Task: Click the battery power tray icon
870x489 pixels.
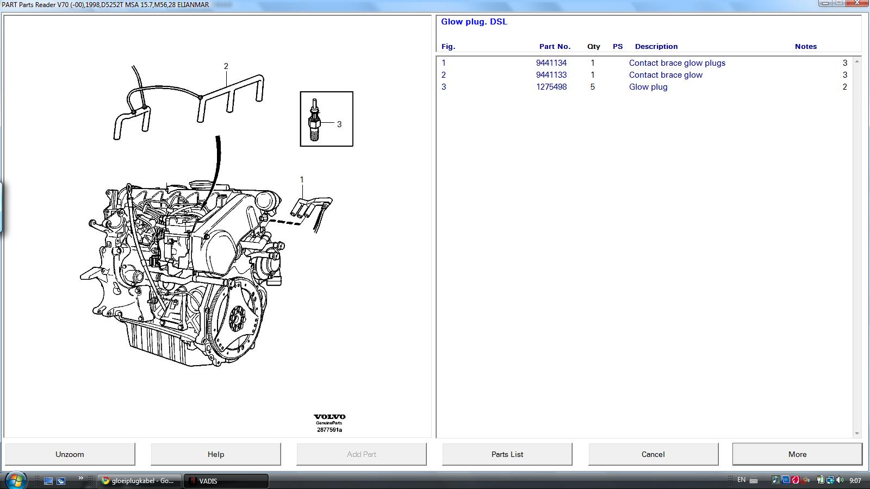Action: (820, 480)
